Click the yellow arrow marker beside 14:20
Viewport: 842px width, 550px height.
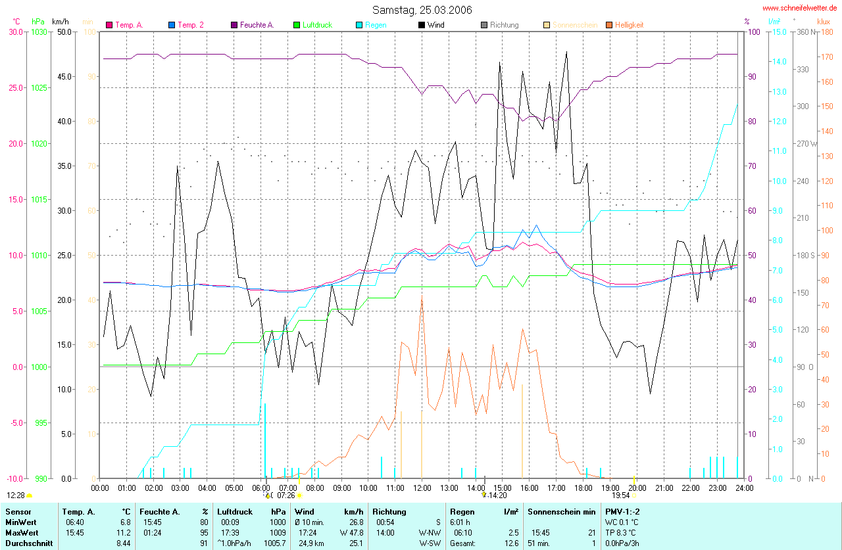pyautogui.click(x=483, y=494)
